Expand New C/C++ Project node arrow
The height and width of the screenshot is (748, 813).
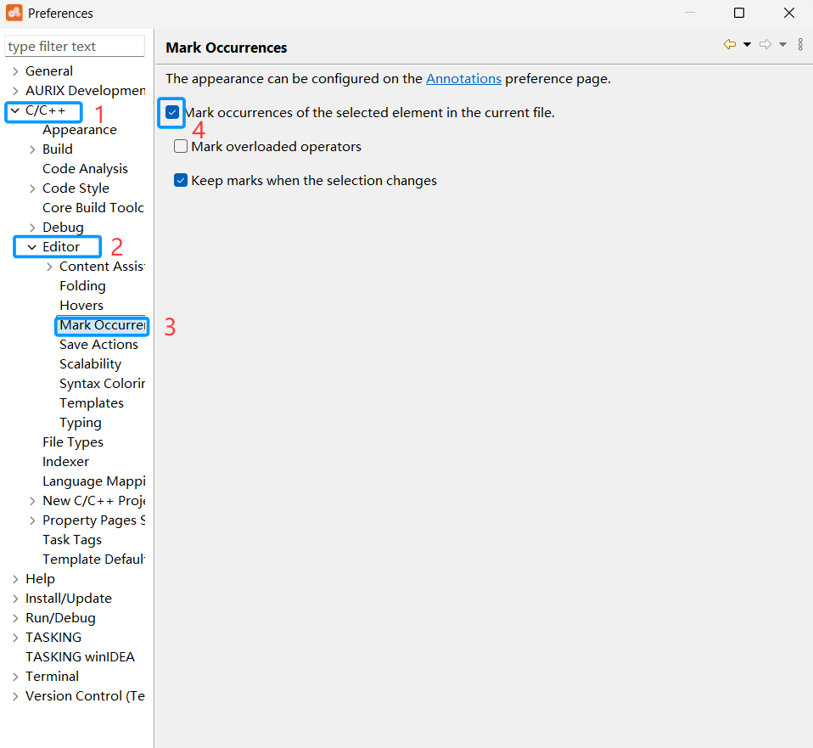[x=32, y=501]
